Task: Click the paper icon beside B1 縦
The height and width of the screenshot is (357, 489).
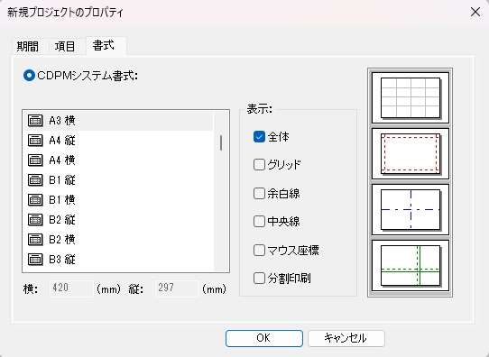Action: tap(35, 180)
